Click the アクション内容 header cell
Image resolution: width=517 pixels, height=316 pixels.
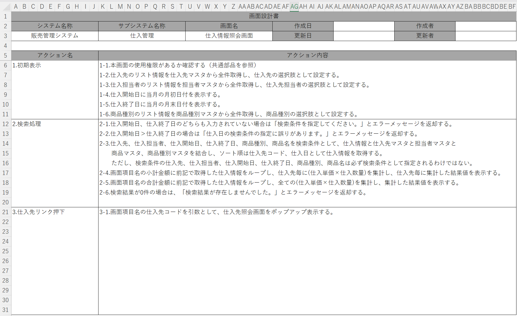307,55
